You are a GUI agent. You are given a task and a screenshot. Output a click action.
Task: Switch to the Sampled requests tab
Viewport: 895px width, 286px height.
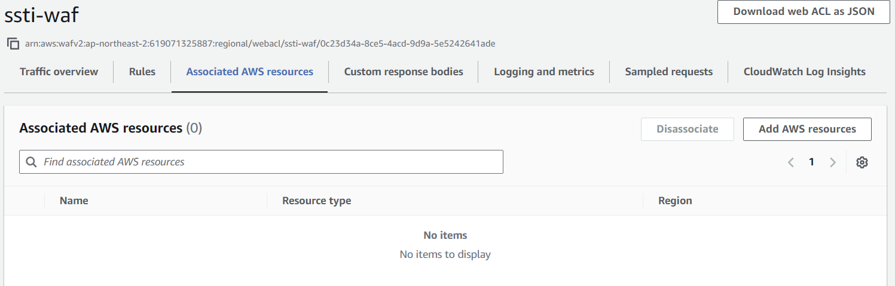668,72
